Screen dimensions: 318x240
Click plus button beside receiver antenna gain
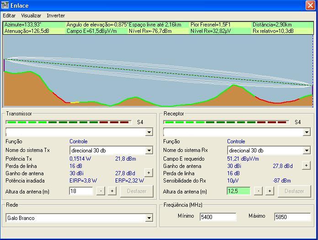[x=306, y=166]
